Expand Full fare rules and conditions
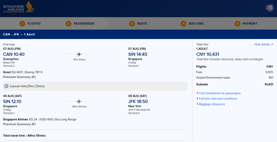 tap(218, 99)
